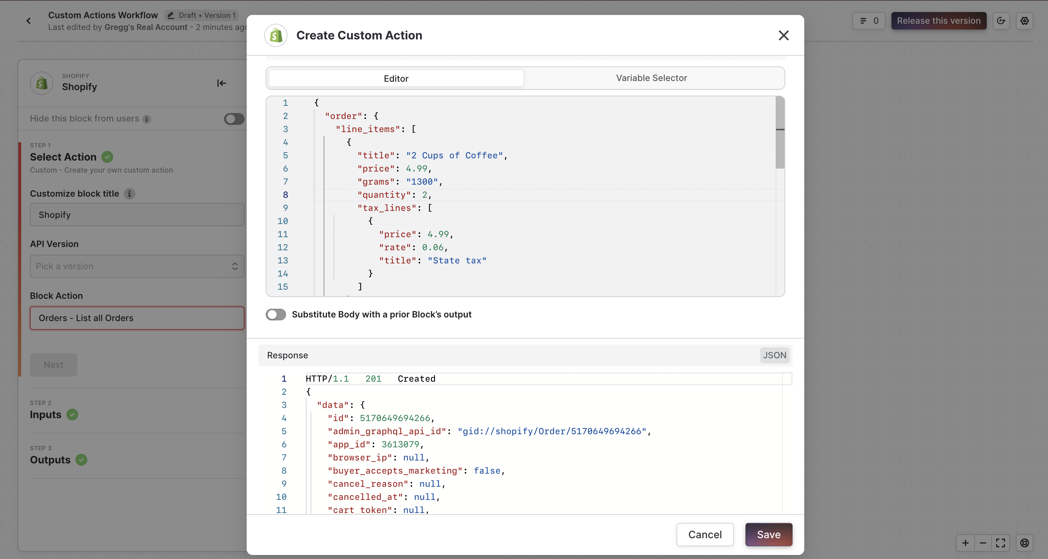Select the Editor tab
The height and width of the screenshot is (559, 1048).
tap(396, 78)
